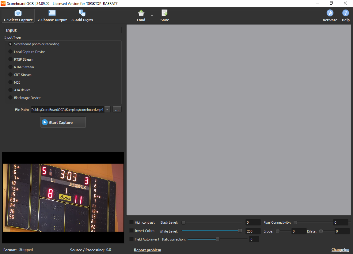Image resolution: width=353 pixels, height=254 pixels.
Task: Click the Save icon
Action: 165,13
